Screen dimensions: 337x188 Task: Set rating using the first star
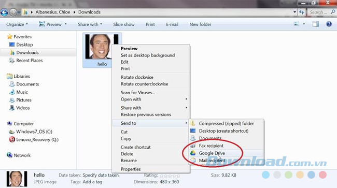pyautogui.click(x=162, y=176)
